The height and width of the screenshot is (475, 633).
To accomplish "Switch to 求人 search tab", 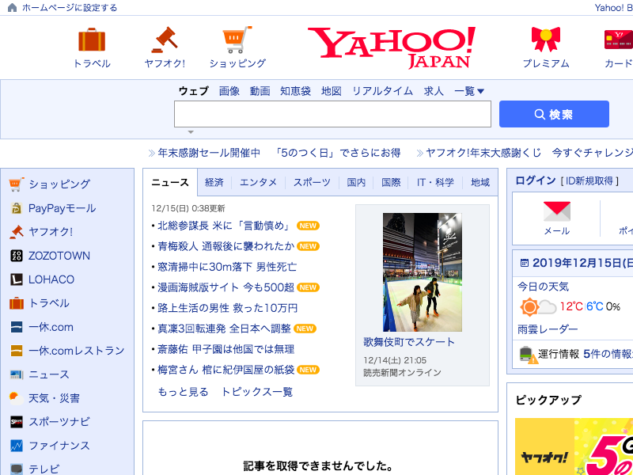I will pyautogui.click(x=434, y=91).
